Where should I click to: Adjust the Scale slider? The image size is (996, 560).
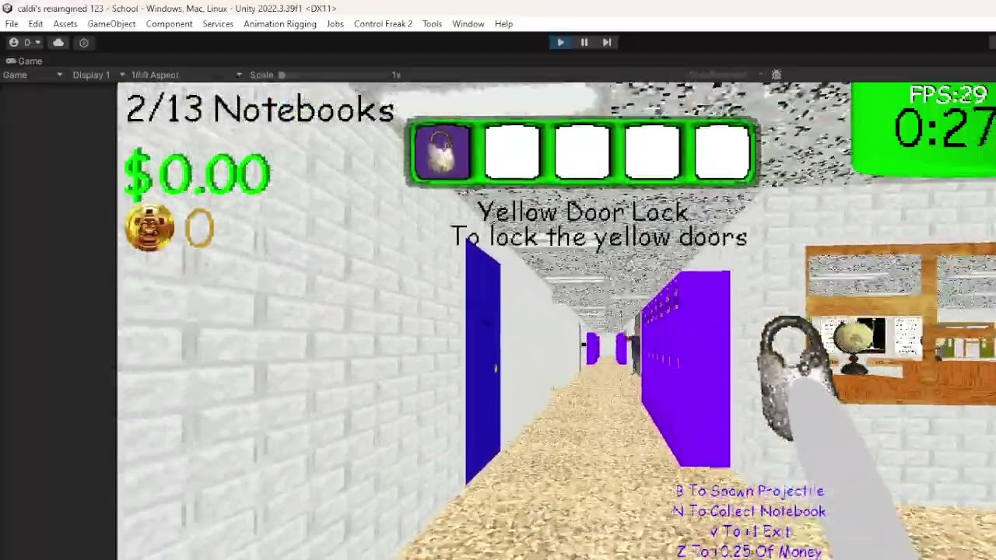pos(335,75)
